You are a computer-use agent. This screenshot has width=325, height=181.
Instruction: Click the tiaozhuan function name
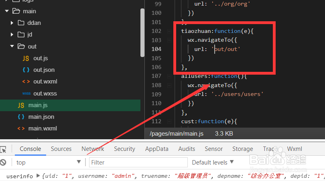click(196, 31)
